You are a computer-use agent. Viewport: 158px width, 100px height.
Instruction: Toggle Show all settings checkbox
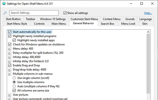[65, 13]
